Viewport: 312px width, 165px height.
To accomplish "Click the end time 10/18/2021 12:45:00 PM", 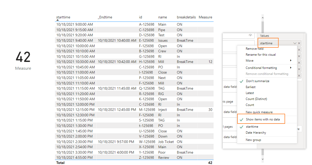I will [117, 110].
